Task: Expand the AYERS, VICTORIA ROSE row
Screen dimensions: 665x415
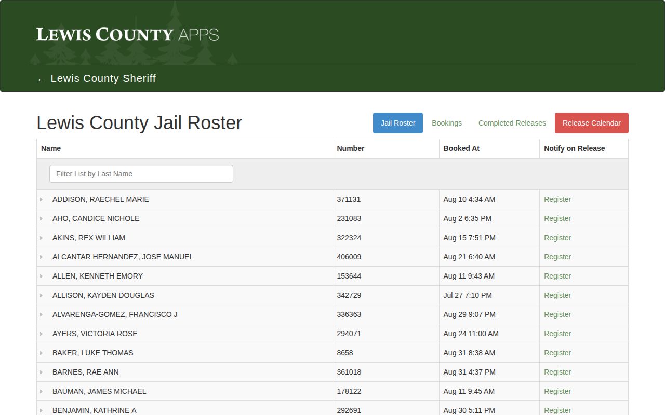Action: [42, 334]
